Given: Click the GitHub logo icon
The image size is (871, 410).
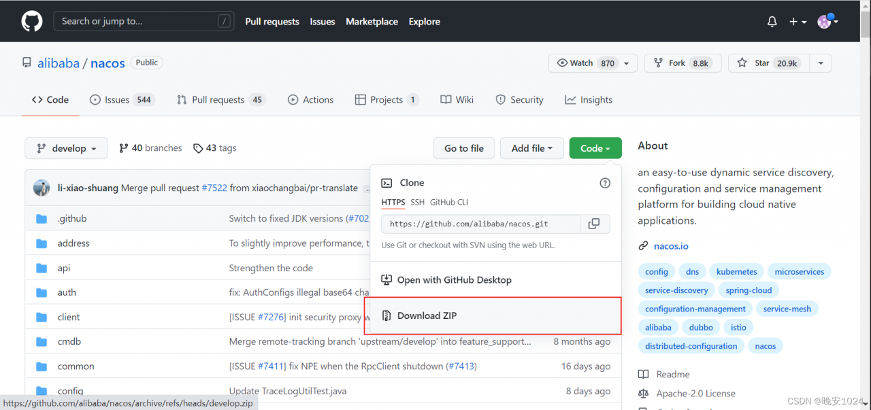Looking at the screenshot, I should point(32,21).
